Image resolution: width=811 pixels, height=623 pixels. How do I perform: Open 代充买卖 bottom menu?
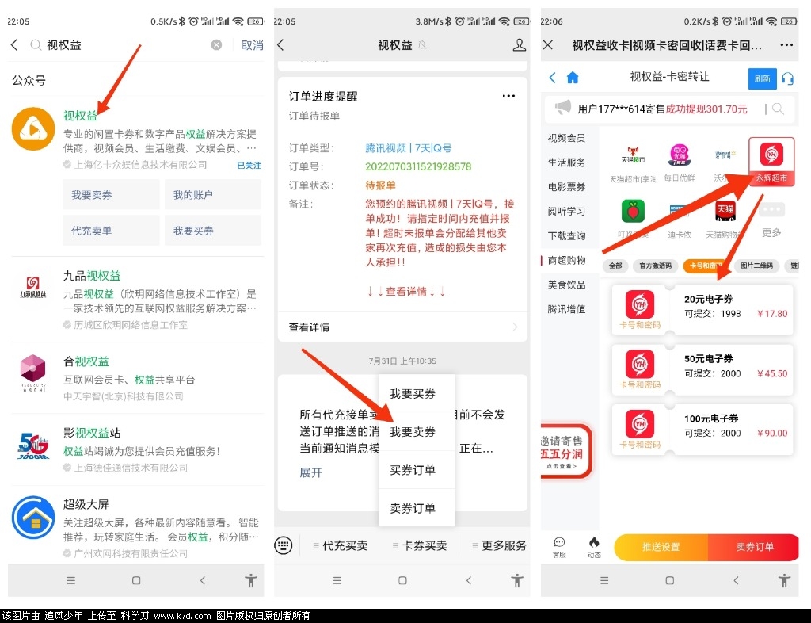[341, 545]
